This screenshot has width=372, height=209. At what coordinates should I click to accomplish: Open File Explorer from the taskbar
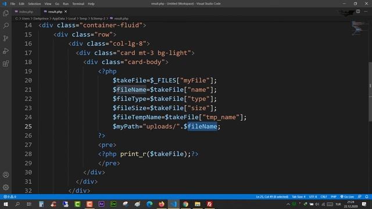click(x=198, y=204)
